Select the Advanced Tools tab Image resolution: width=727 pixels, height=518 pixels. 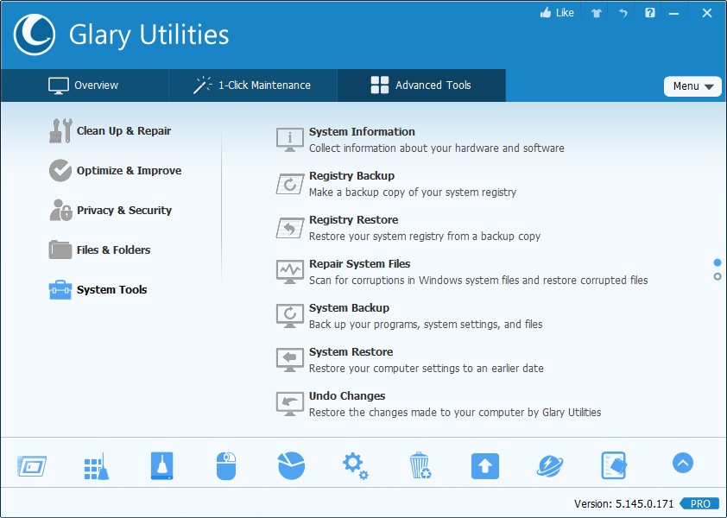pos(421,85)
